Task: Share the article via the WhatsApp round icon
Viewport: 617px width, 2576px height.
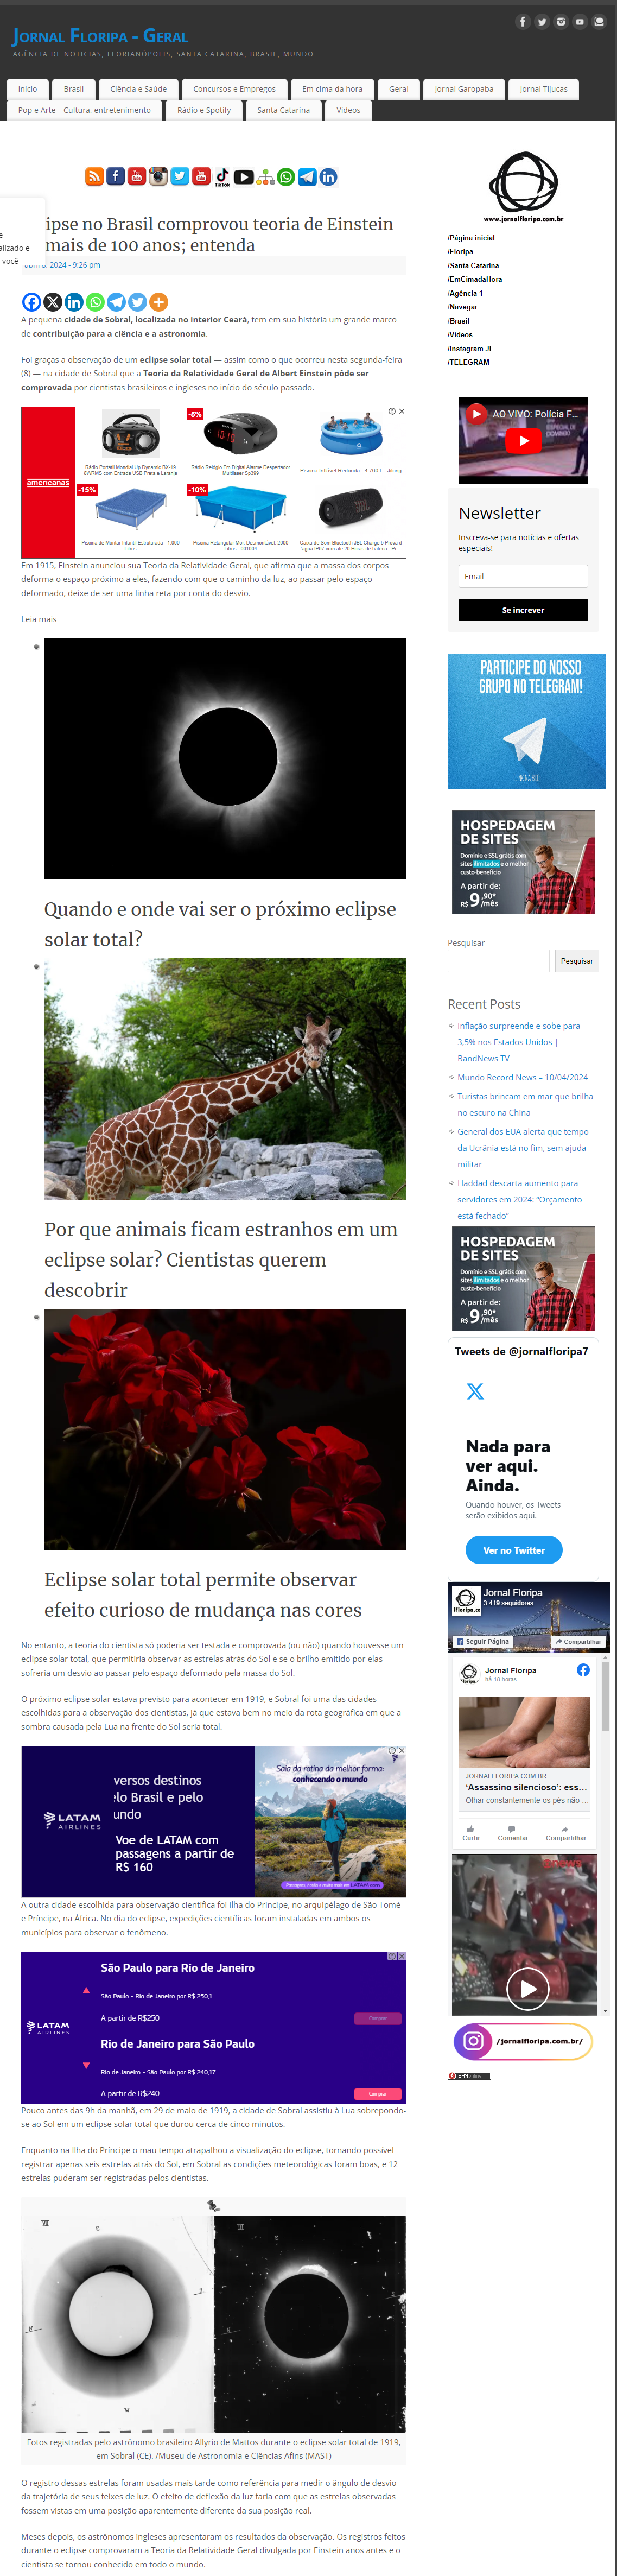Action: (x=95, y=302)
